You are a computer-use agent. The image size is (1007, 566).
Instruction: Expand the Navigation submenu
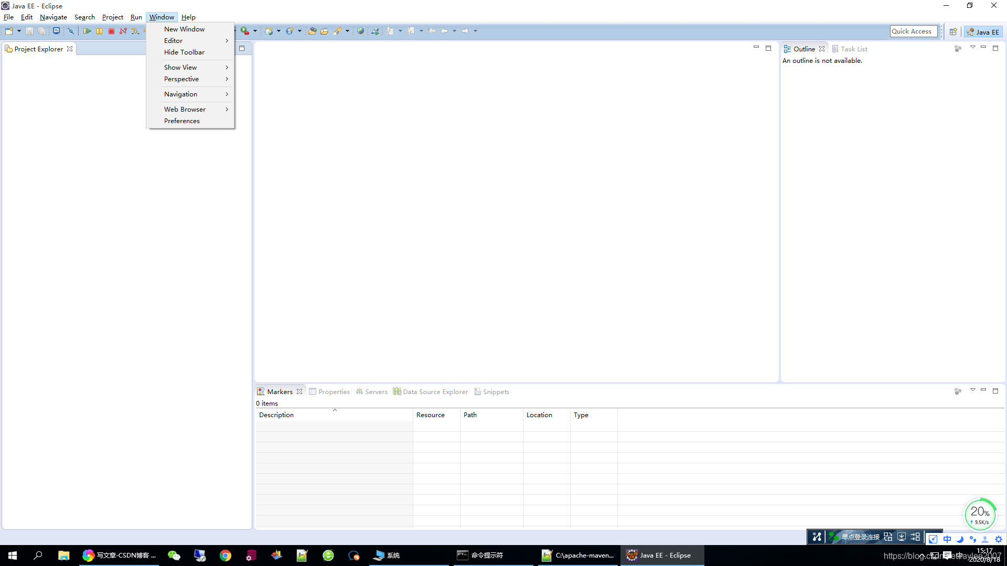[190, 94]
